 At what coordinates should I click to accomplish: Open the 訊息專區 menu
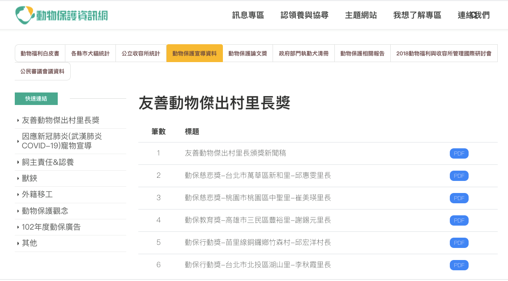pos(248,15)
